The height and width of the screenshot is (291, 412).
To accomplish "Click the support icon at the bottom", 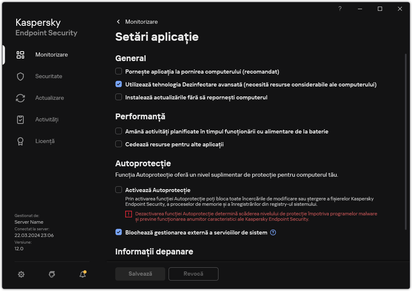I will (52, 274).
